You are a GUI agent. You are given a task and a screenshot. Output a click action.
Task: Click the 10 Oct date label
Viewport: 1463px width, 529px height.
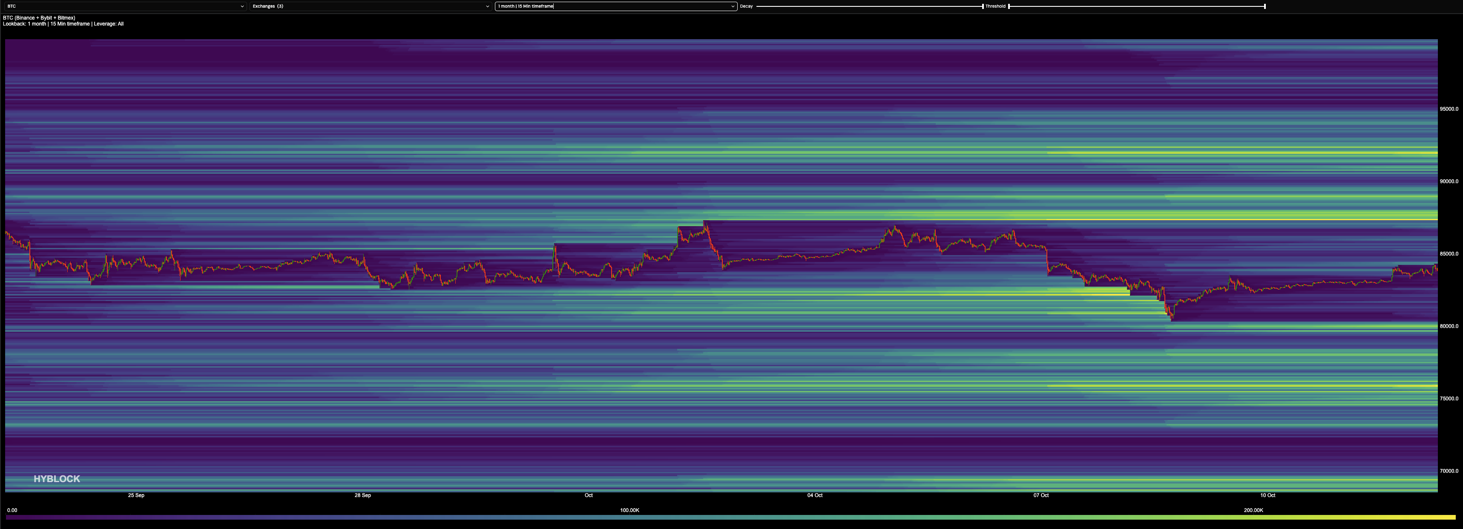coord(1268,495)
